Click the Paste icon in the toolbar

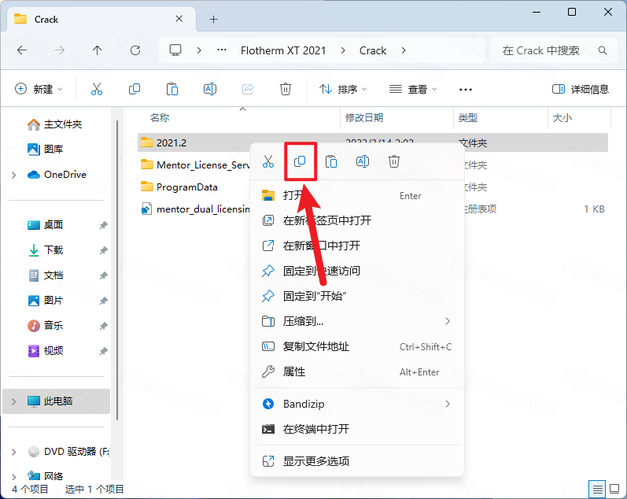coord(172,89)
